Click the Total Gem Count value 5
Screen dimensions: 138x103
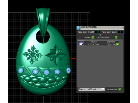click(121, 32)
